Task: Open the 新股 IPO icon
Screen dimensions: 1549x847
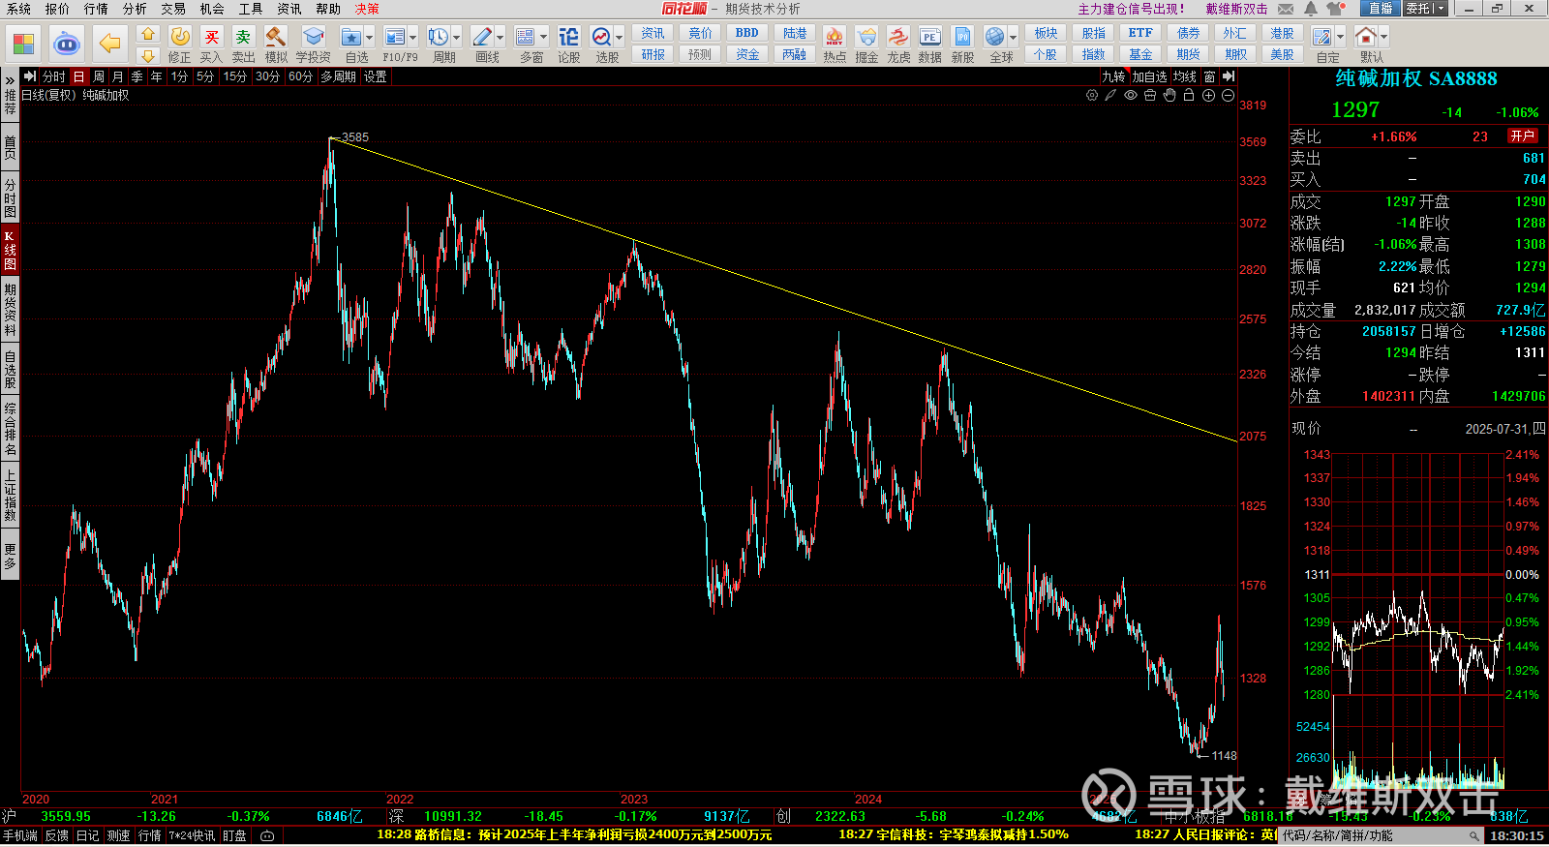Action: pyautogui.click(x=962, y=45)
